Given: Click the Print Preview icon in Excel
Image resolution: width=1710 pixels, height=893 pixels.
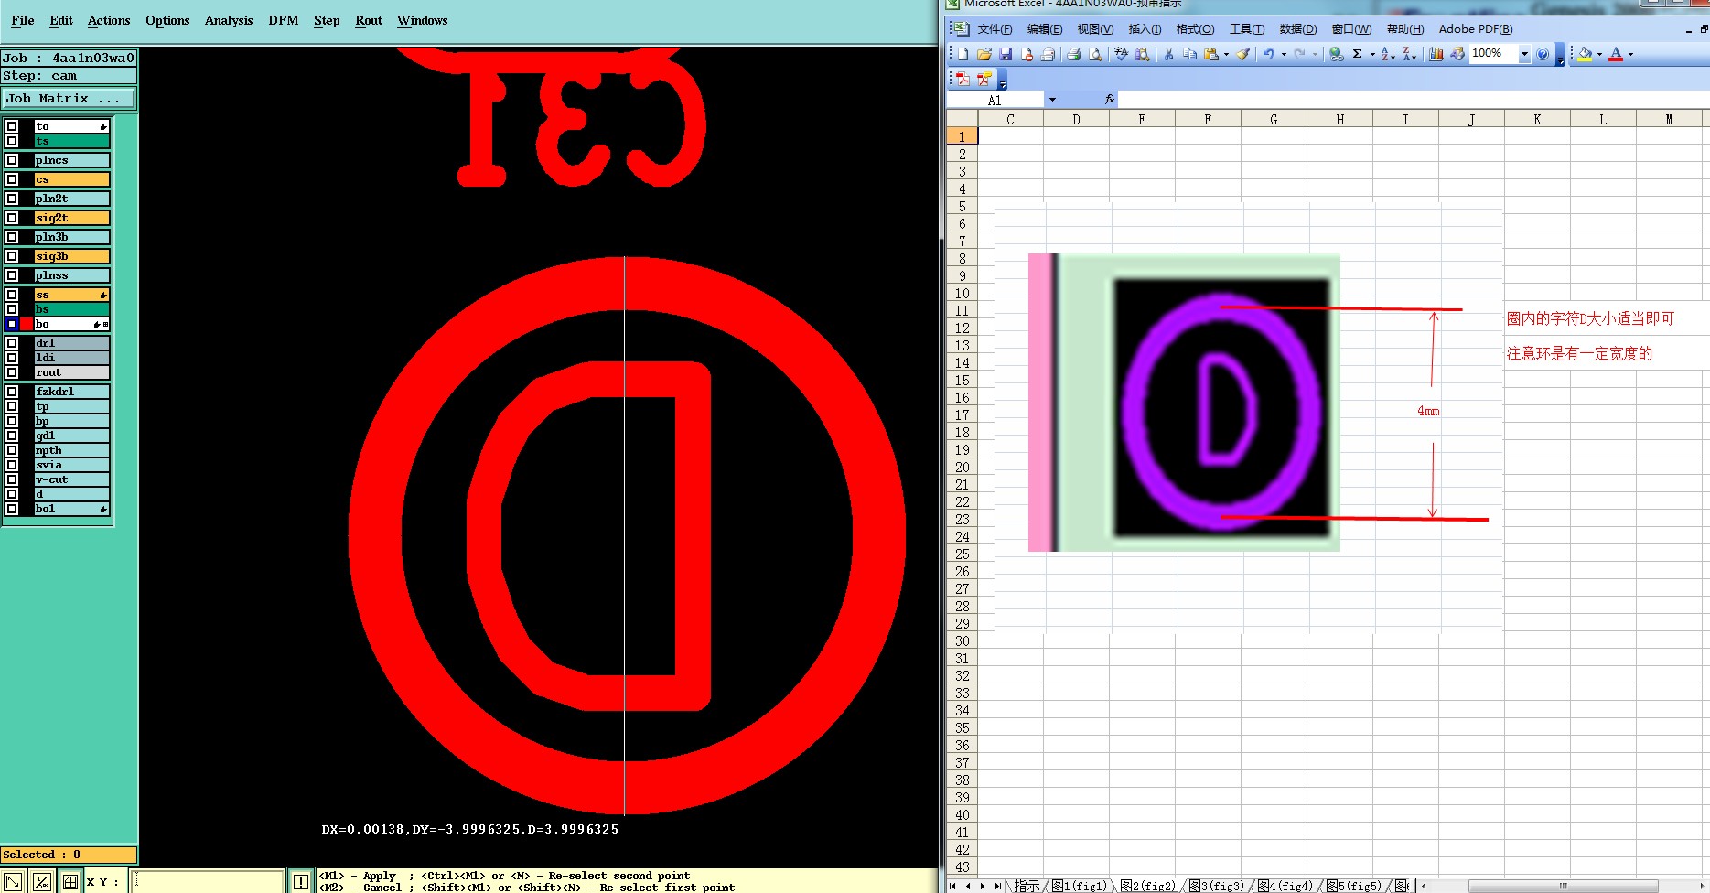Looking at the screenshot, I should coord(1095,54).
